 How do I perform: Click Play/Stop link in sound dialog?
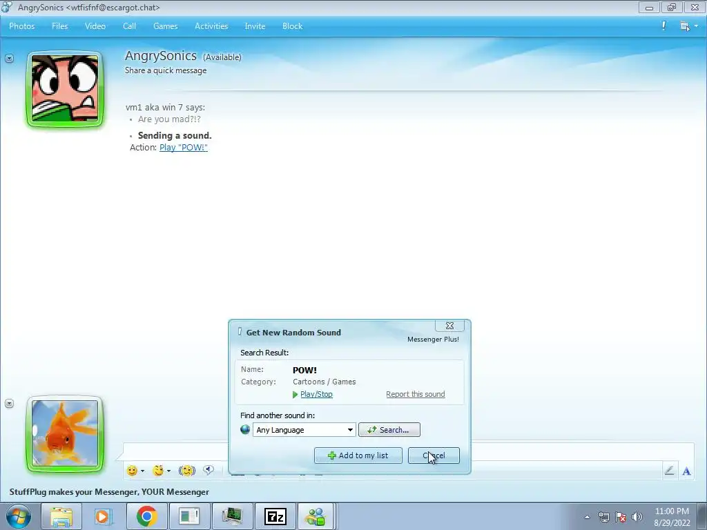coord(316,394)
